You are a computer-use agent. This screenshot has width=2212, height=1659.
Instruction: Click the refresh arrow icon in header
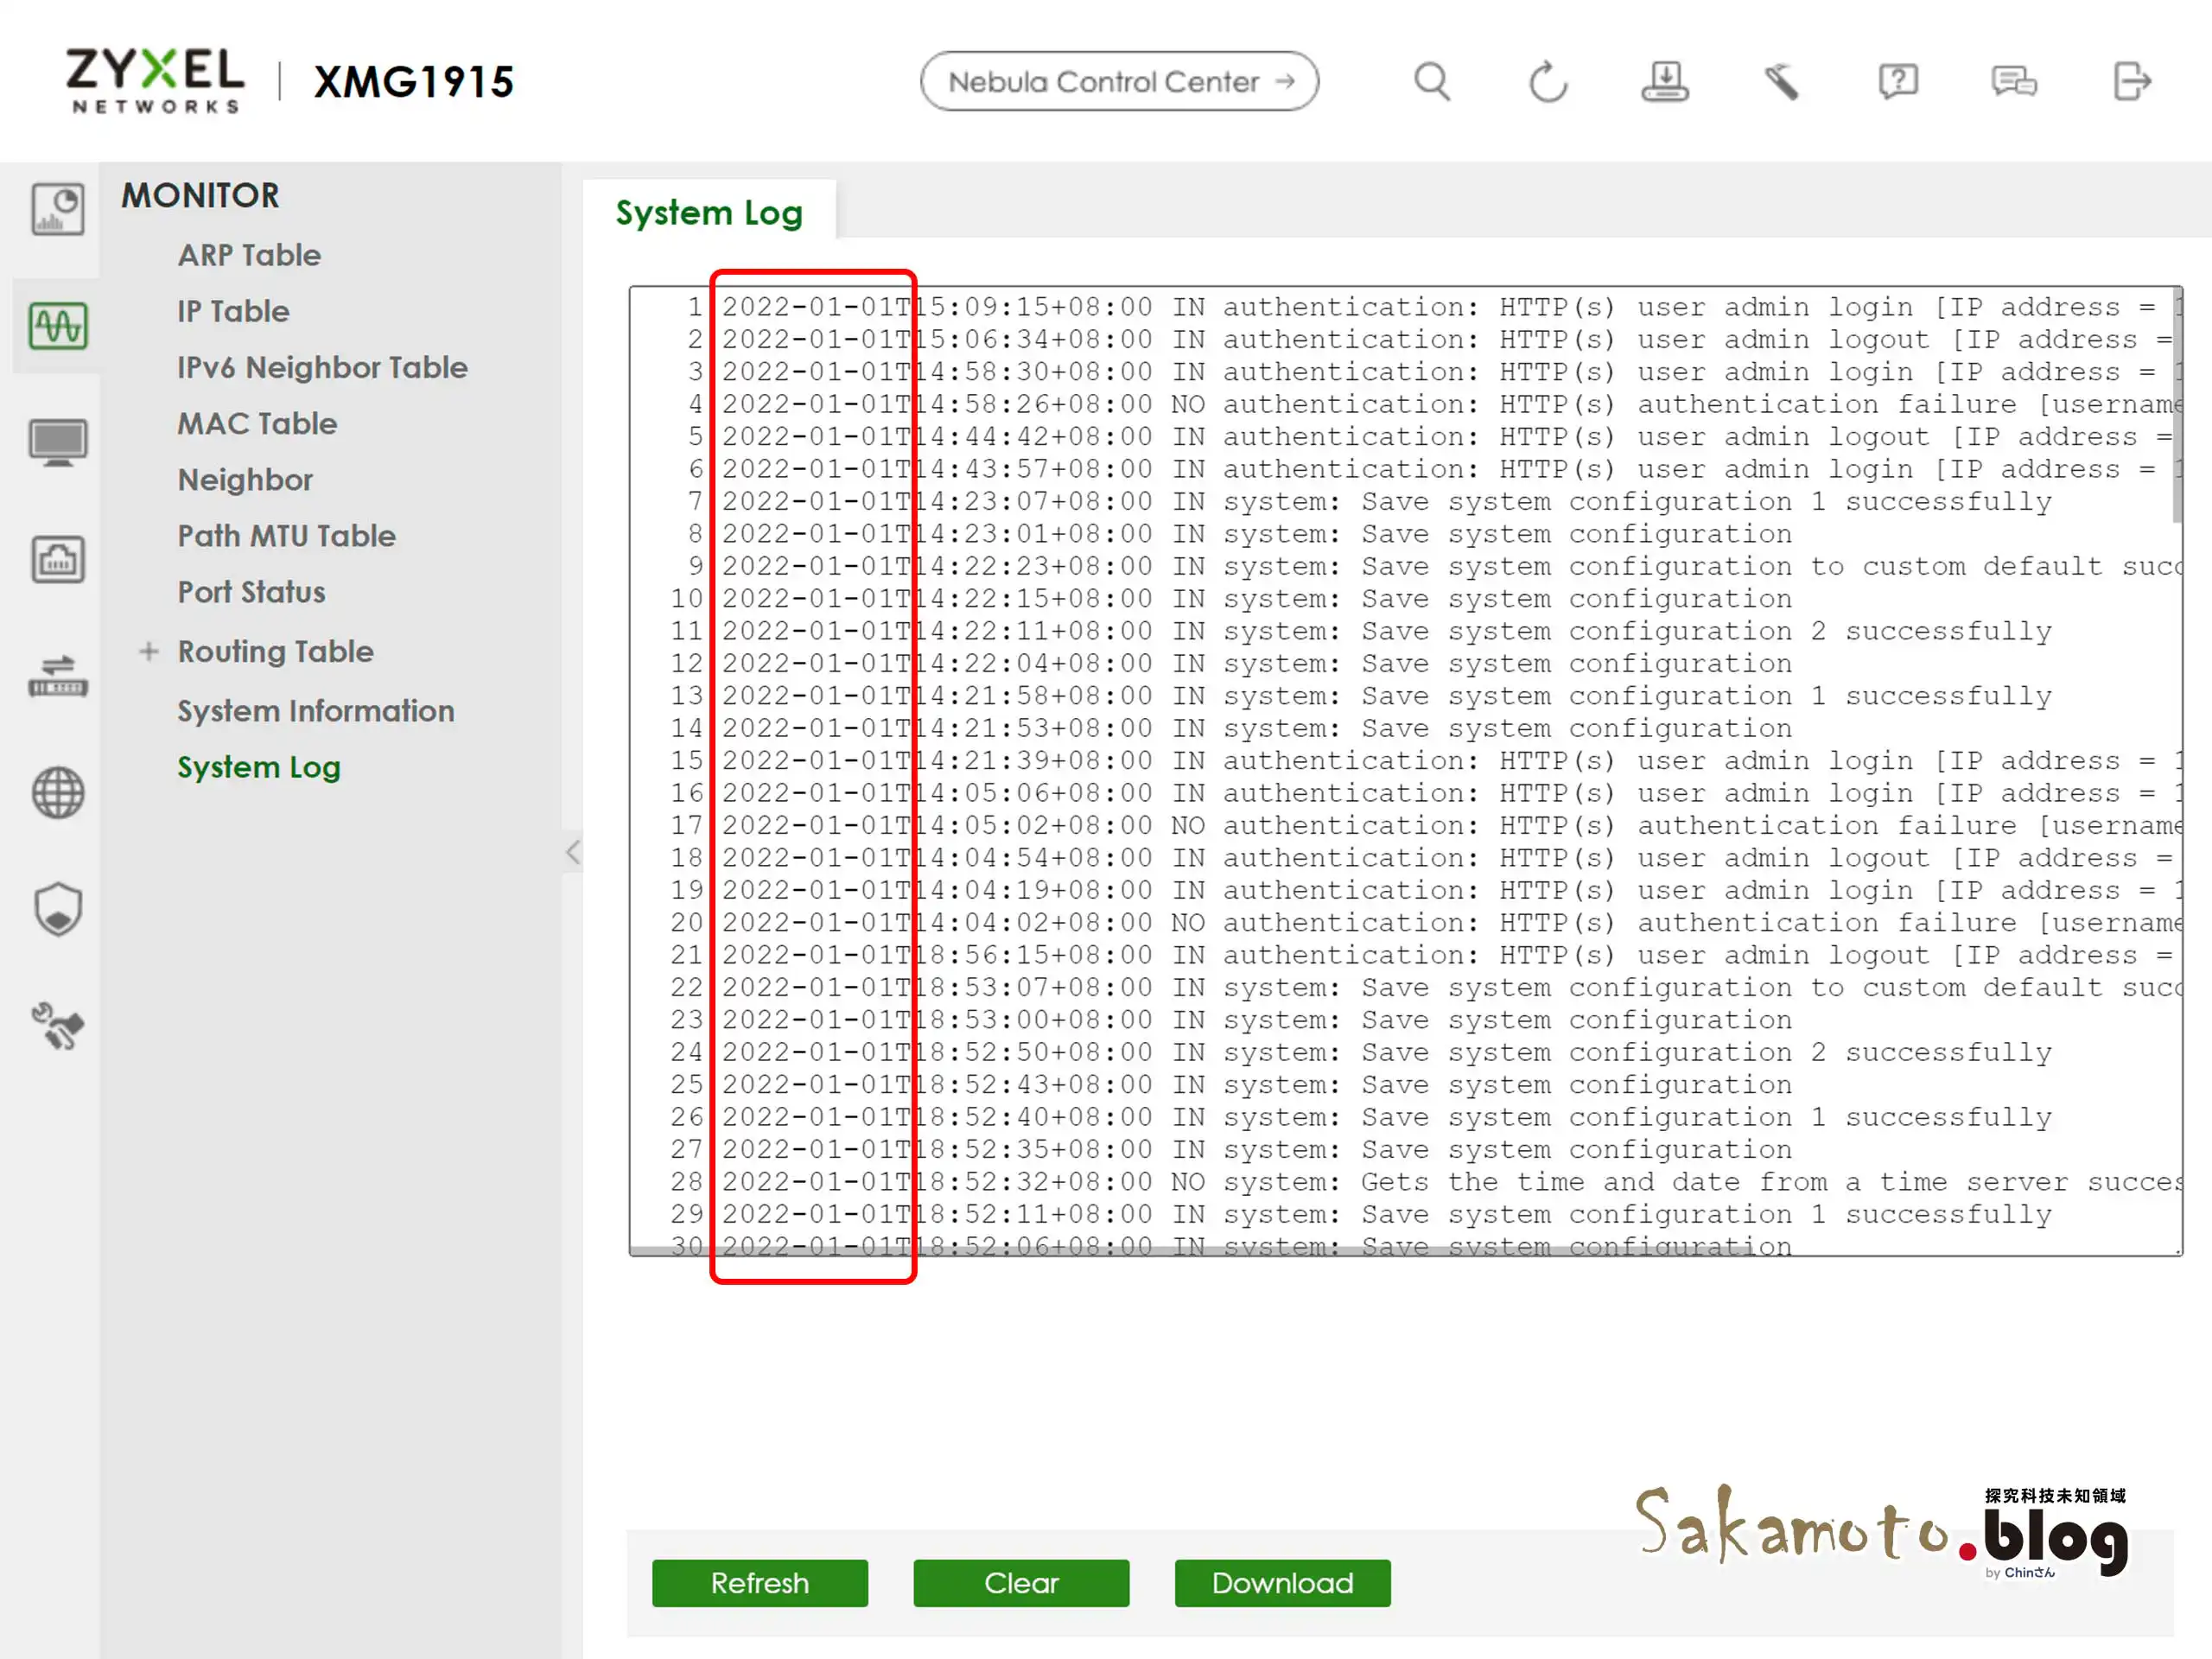pyautogui.click(x=1547, y=82)
